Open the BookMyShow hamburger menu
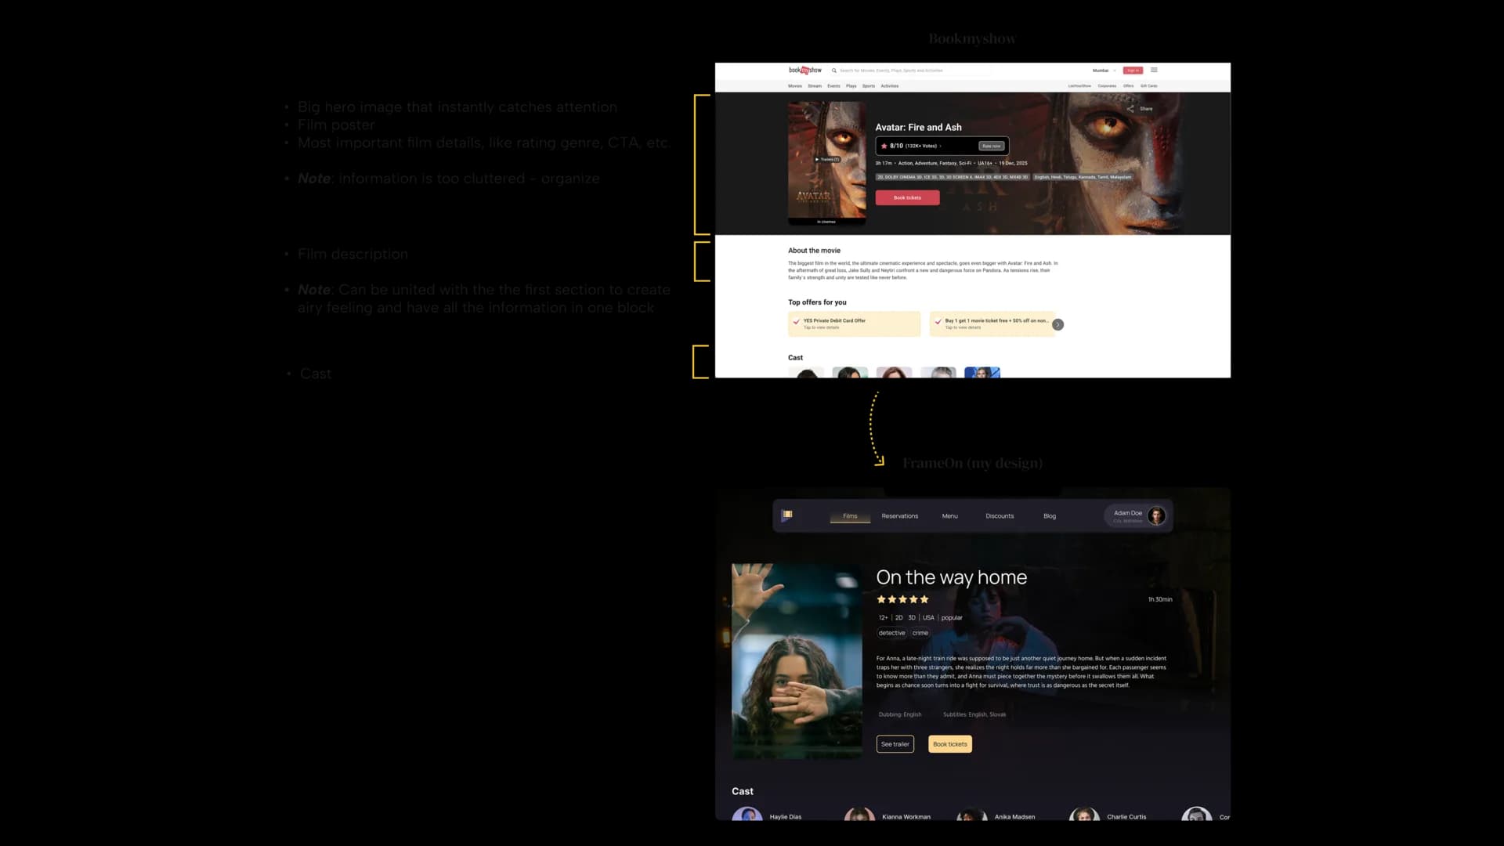 [1154, 70]
